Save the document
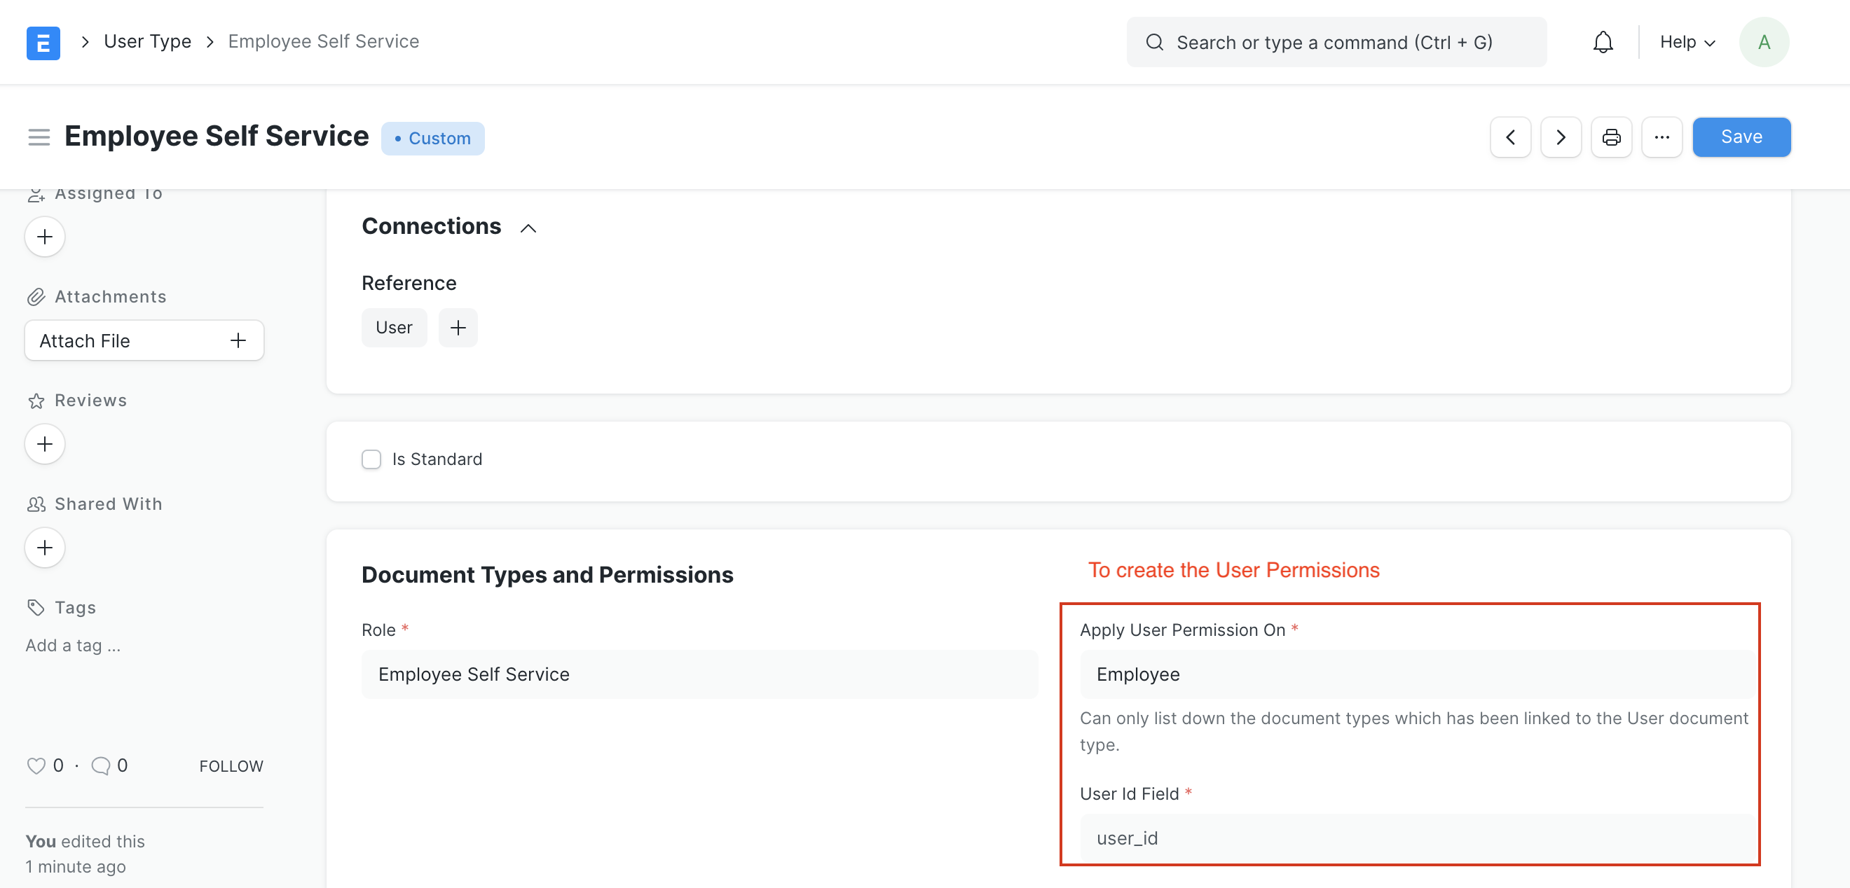The height and width of the screenshot is (888, 1850). 1741,137
